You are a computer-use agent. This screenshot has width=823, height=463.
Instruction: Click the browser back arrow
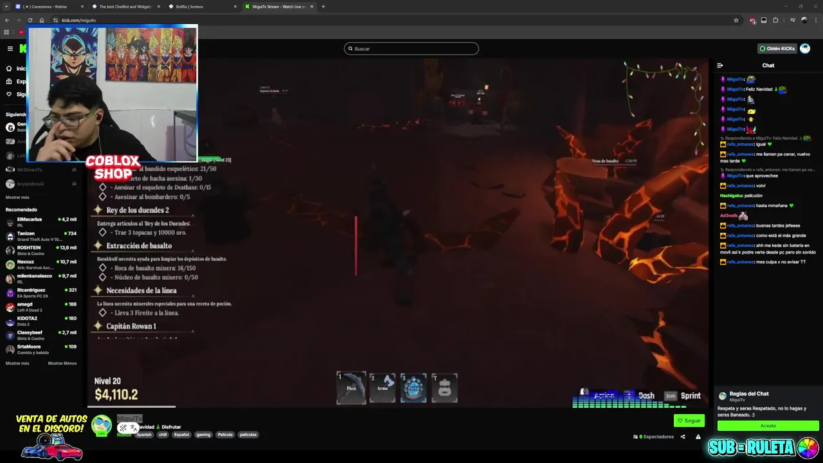[7, 20]
